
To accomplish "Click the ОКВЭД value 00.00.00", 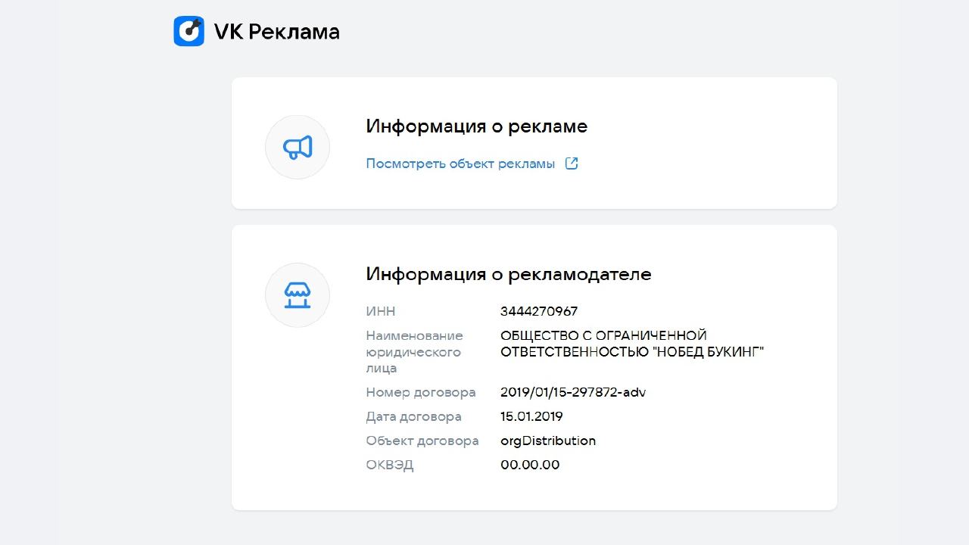I will [530, 465].
